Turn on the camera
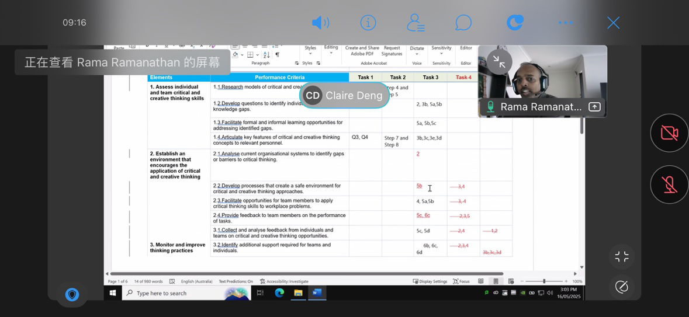The width and height of the screenshot is (689, 317). point(669,133)
